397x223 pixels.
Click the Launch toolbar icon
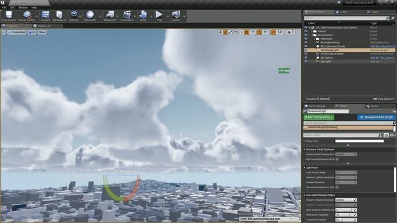pyautogui.click(x=176, y=15)
